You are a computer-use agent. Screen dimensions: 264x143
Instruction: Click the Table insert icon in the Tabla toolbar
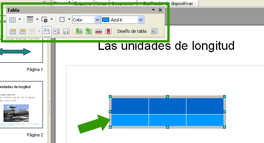12,20
